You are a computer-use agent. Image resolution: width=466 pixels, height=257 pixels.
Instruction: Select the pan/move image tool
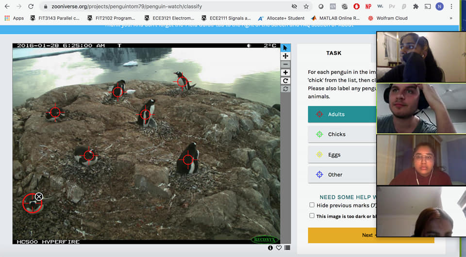(285, 56)
